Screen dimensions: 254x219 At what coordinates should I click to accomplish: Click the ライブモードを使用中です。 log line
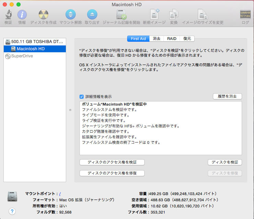tap(106, 115)
